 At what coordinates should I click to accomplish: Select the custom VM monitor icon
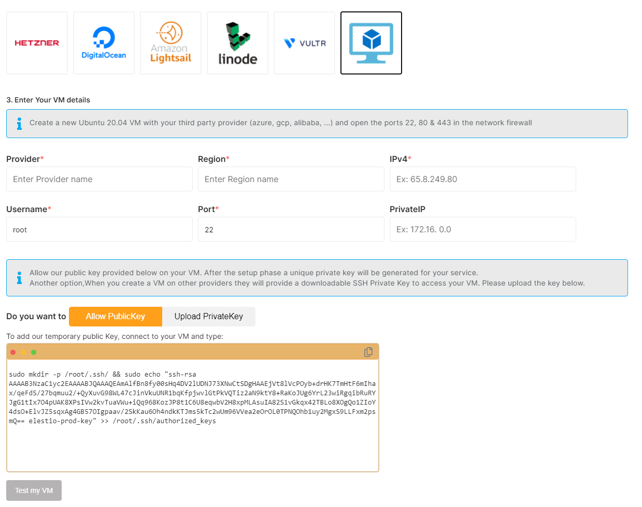click(x=371, y=43)
